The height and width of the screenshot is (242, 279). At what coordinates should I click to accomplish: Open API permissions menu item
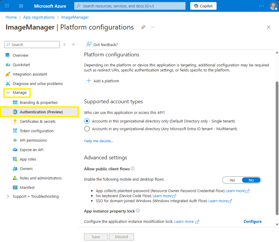click(x=33, y=140)
